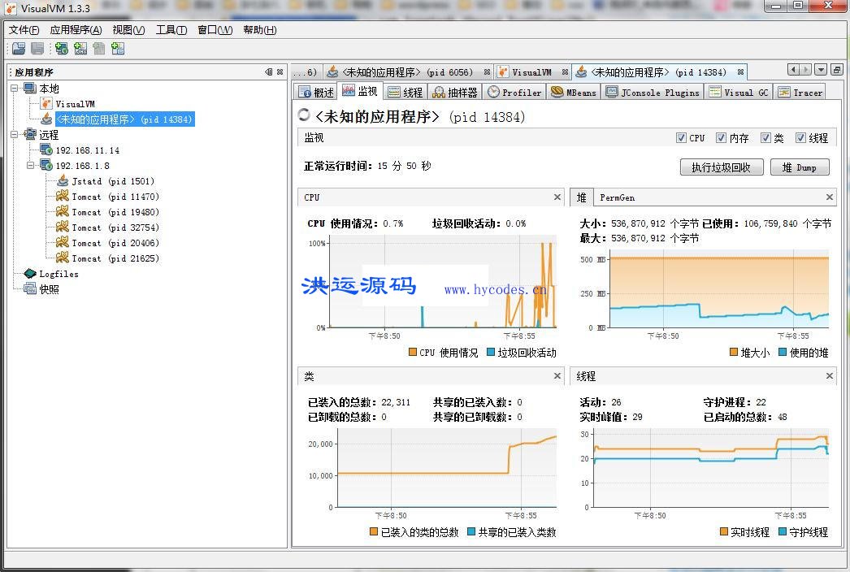Uncheck the 类 checkbox
Image resolution: width=850 pixels, height=572 pixels.
[x=765, y=137]
